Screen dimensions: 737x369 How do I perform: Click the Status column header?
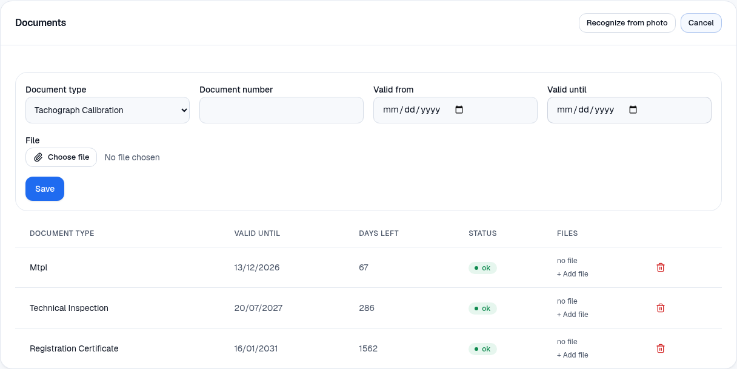point(482,233)
